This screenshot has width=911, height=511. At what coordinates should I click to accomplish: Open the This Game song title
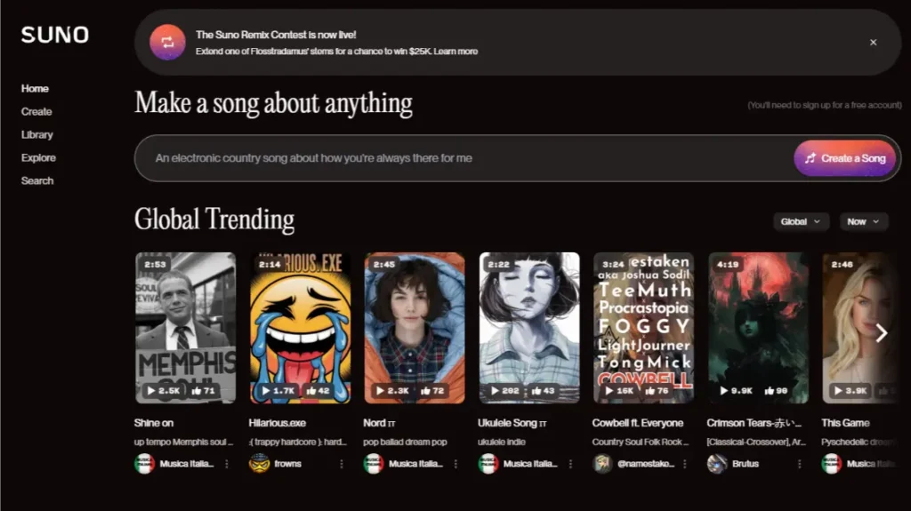[x=845, y=423]
